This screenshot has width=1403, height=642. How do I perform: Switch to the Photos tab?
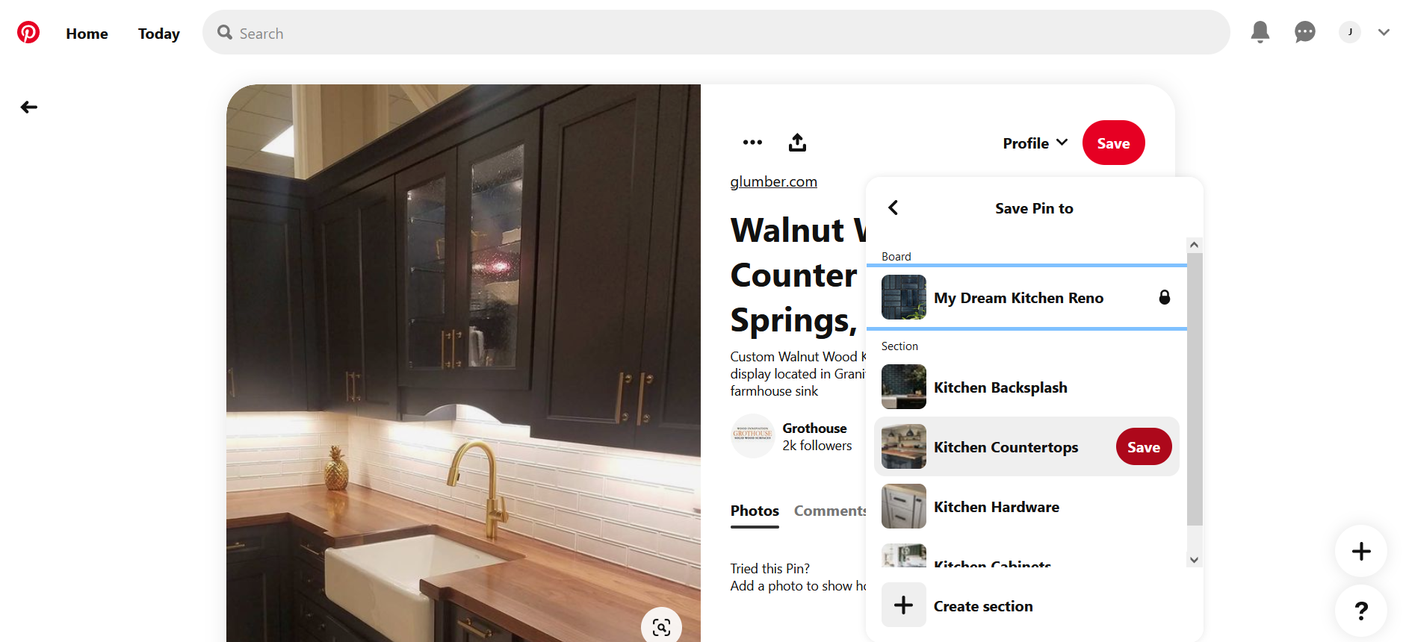tap(755, 511)
